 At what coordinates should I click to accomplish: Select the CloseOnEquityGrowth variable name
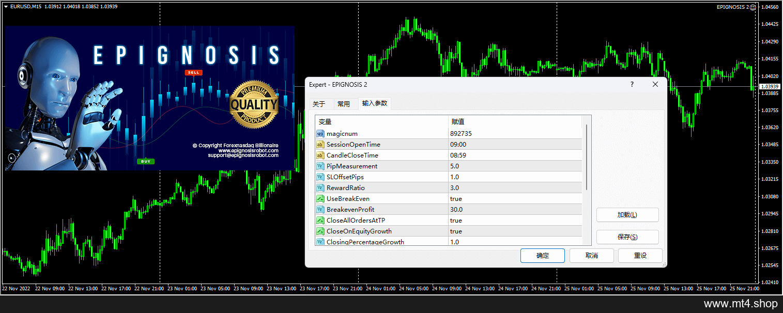point(359,231)
